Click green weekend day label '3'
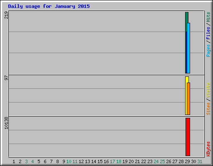This screenshot has height=166, width=213. pyautogui.click(x=26, y=161)
